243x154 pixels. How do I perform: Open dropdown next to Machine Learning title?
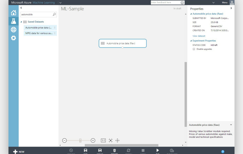coord(60,3)
